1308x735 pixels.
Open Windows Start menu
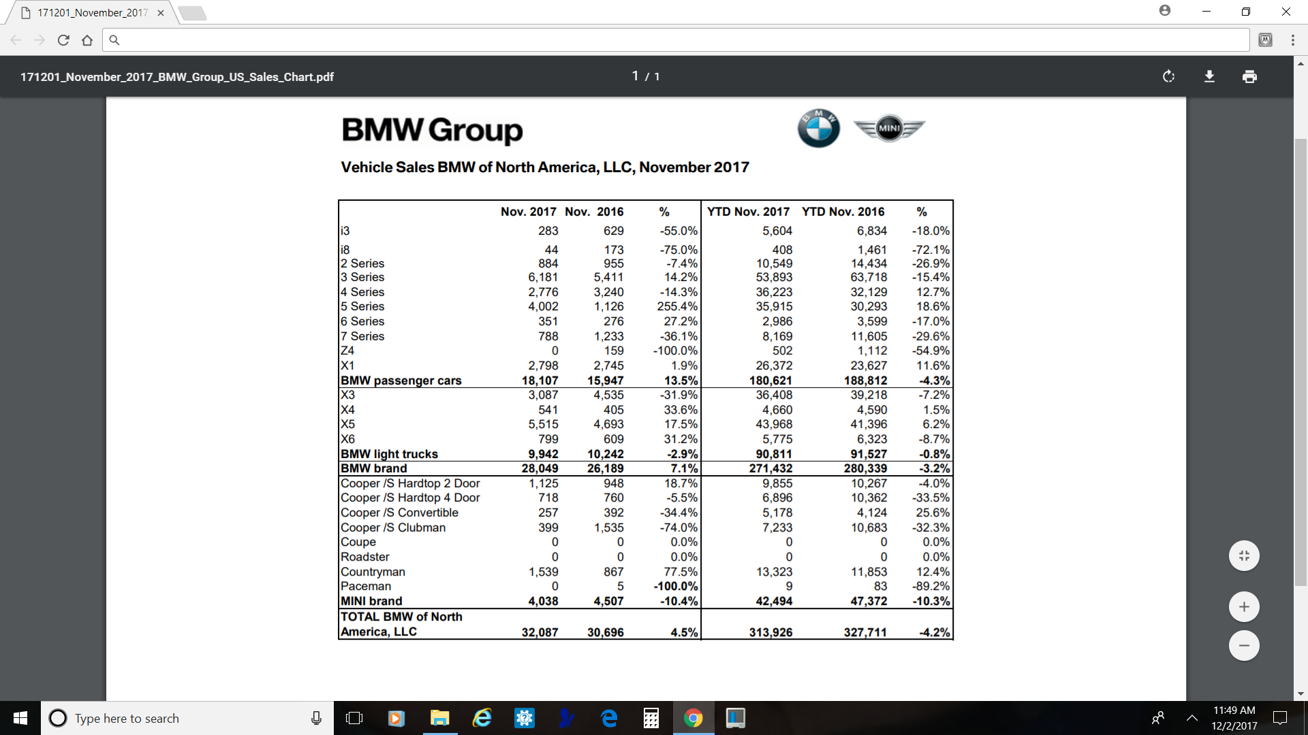click(20, 718)
